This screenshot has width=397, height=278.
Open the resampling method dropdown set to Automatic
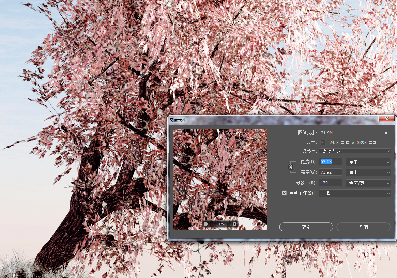[x=355, y=194]
